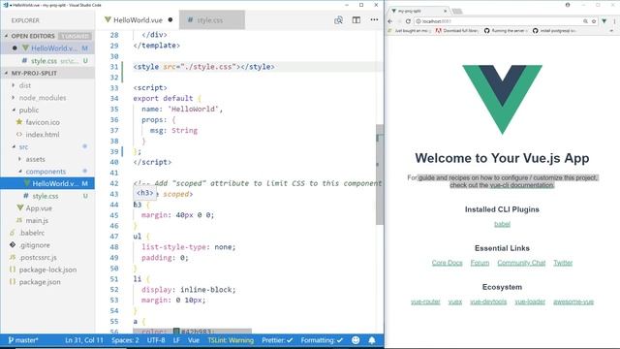Image resolution: width=620 pixels, height=349 pixels.
Task: Open .gitignore file
Action: [35, 245]
